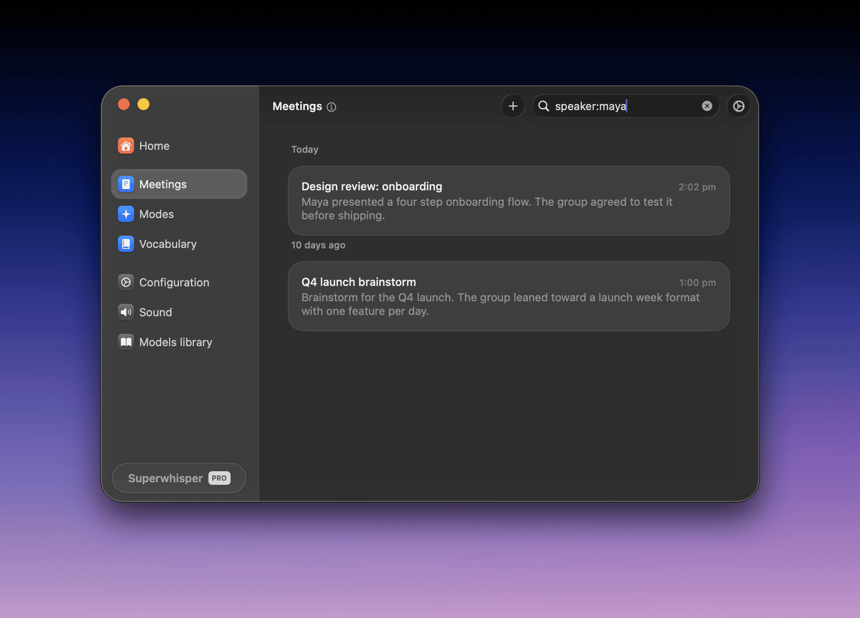Click the Today section header
860x618 pixels.
[x=305, y=149]
